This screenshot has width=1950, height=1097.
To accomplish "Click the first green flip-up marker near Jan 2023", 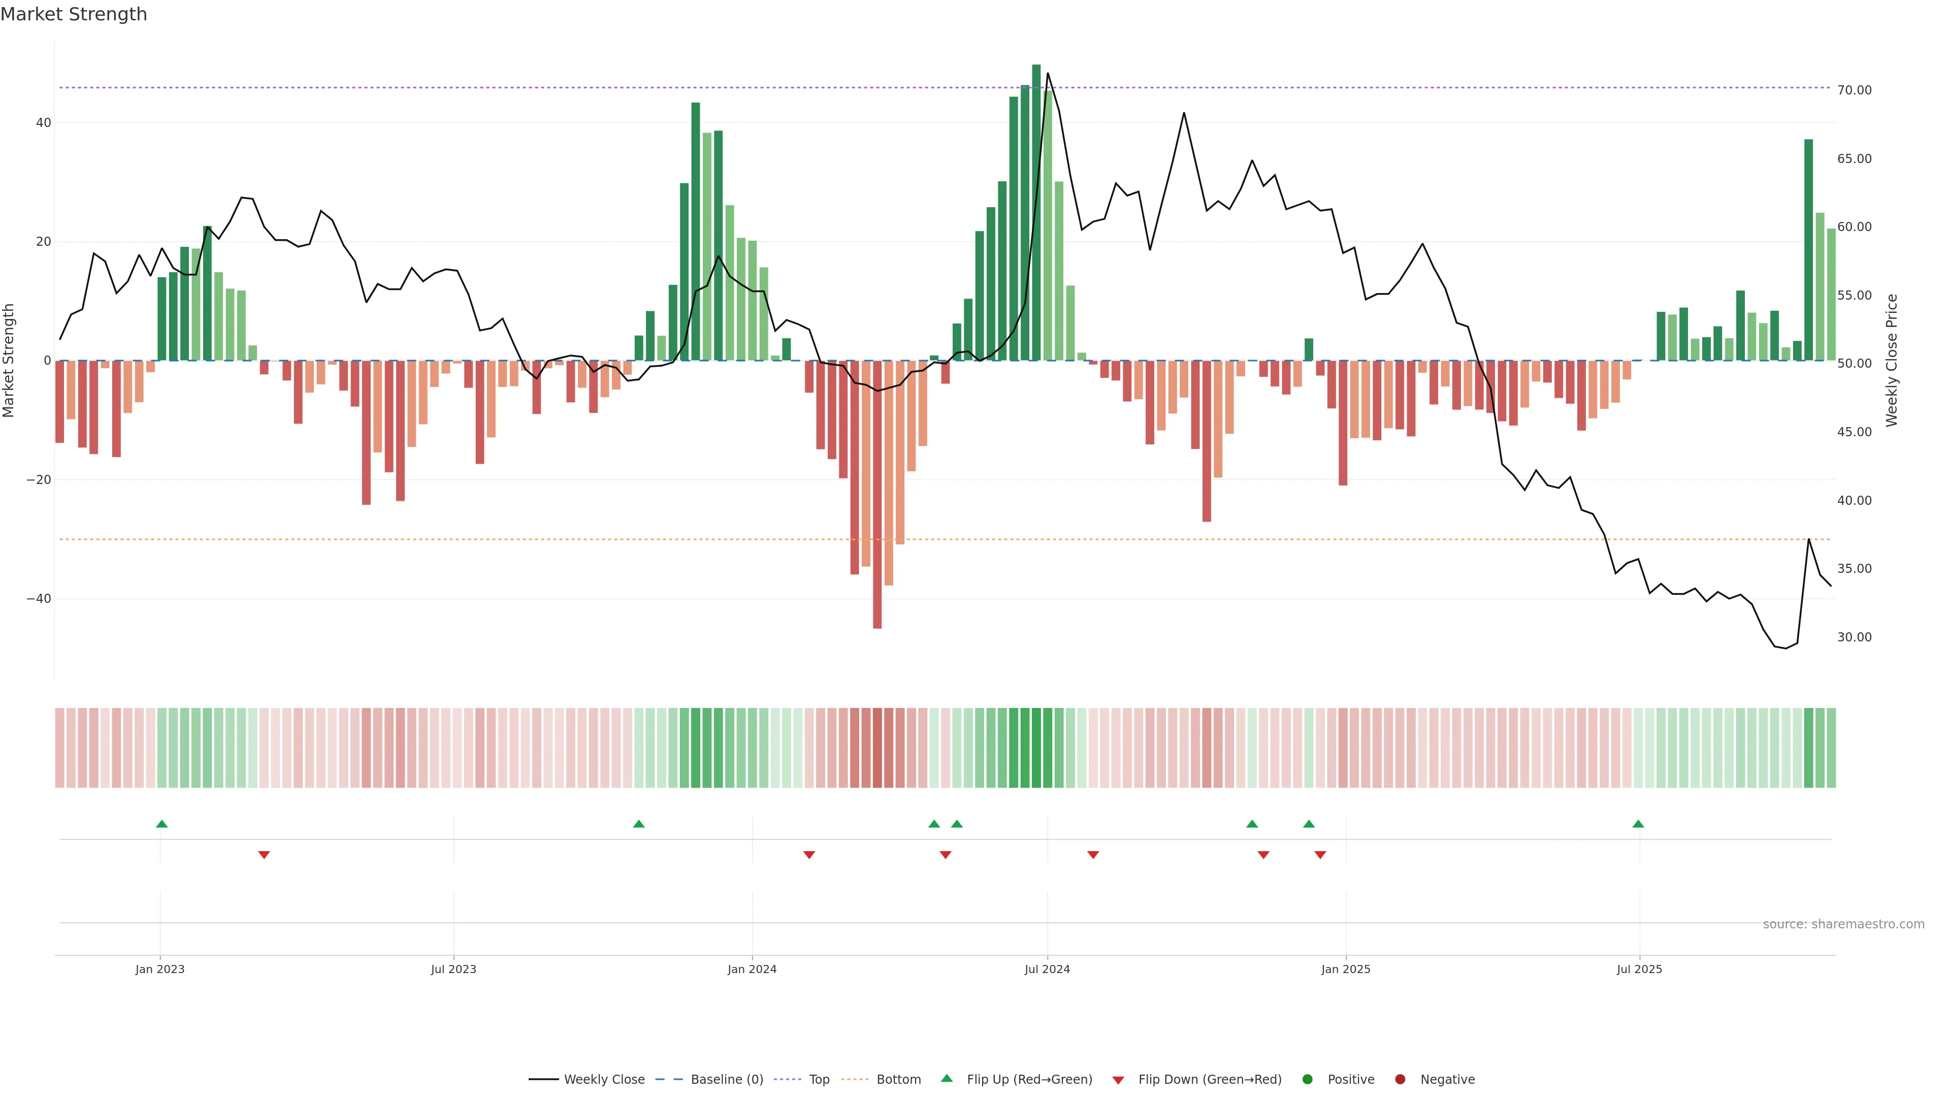I will click(x=161, y=824).
